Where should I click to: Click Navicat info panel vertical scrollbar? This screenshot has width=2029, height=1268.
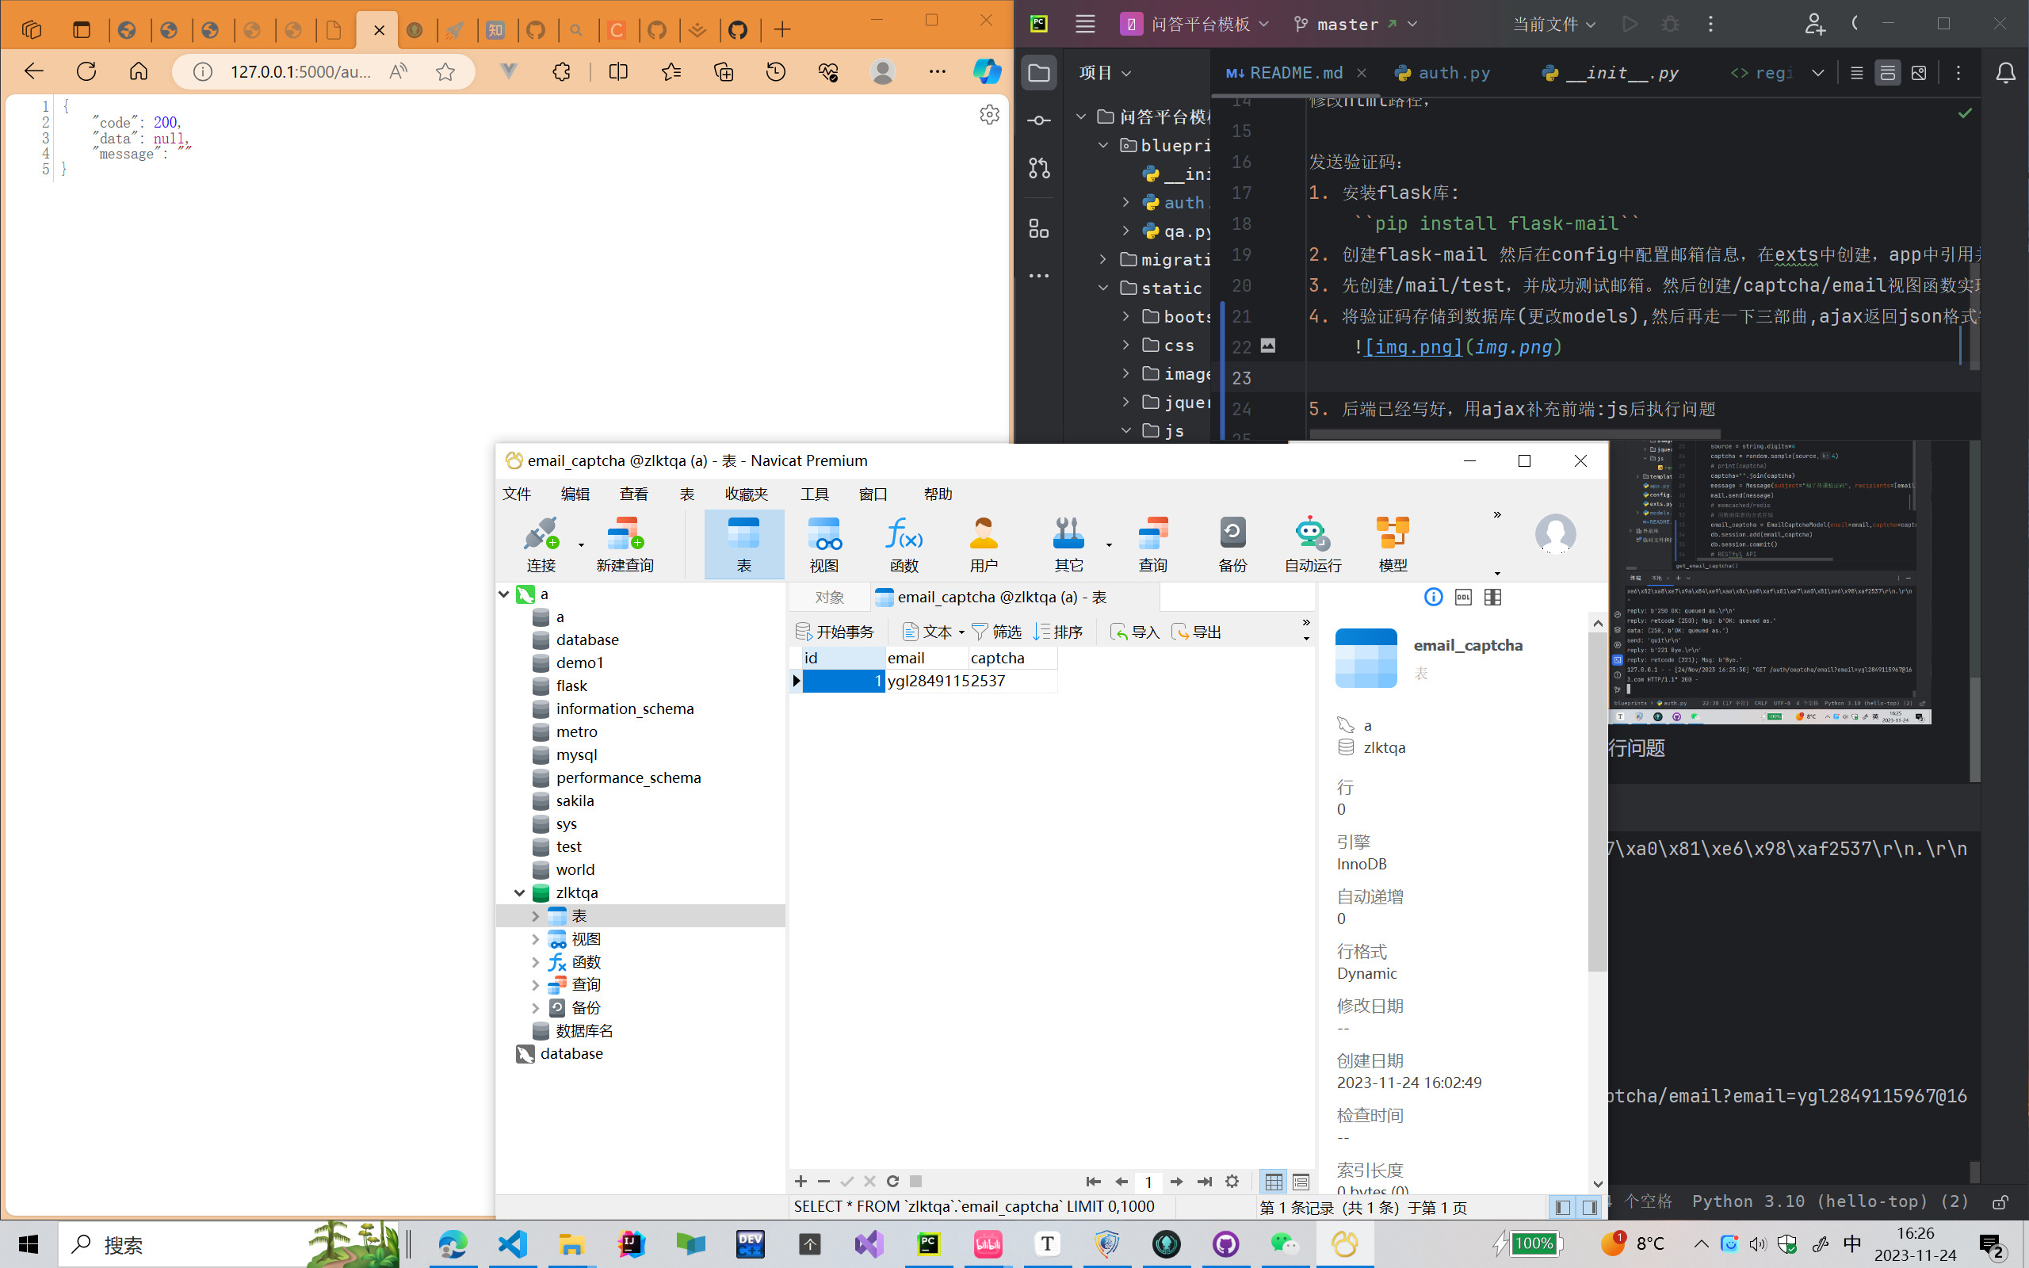tap(1597, 801)
